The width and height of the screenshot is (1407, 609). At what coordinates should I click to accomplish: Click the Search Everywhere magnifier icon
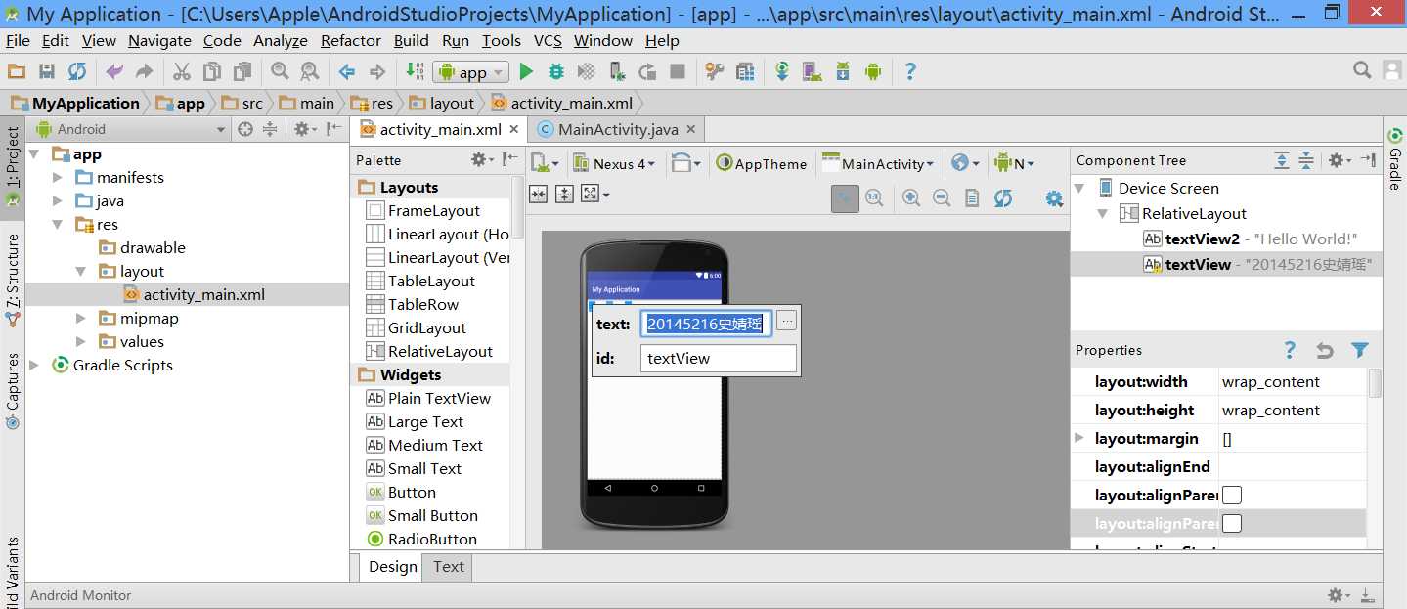(x=1362, y=70)
